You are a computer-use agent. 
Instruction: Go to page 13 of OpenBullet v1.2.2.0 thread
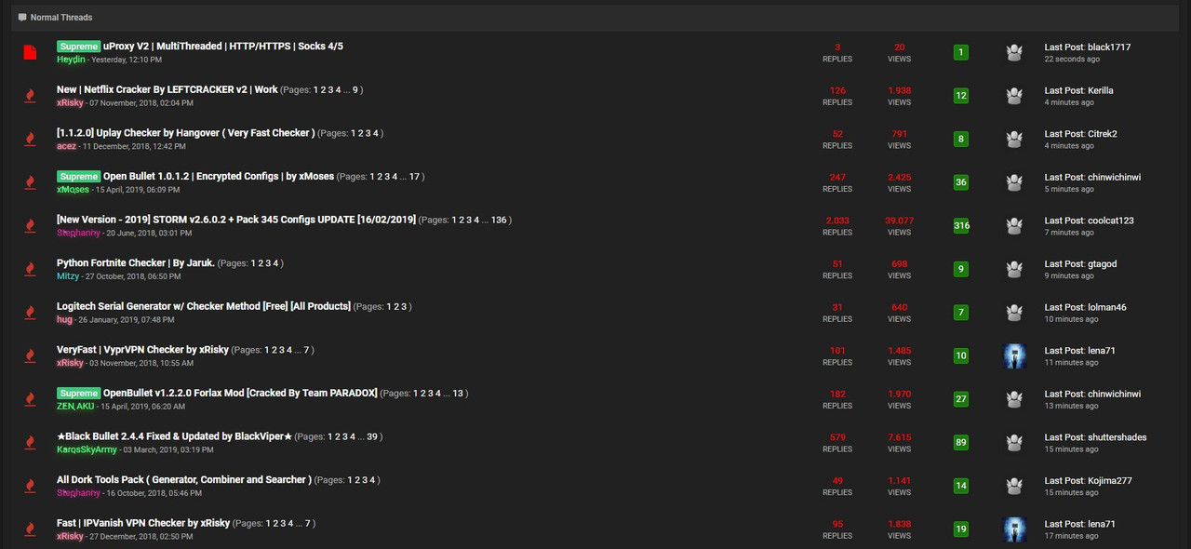pyautogui.click(x=458, y=394)
